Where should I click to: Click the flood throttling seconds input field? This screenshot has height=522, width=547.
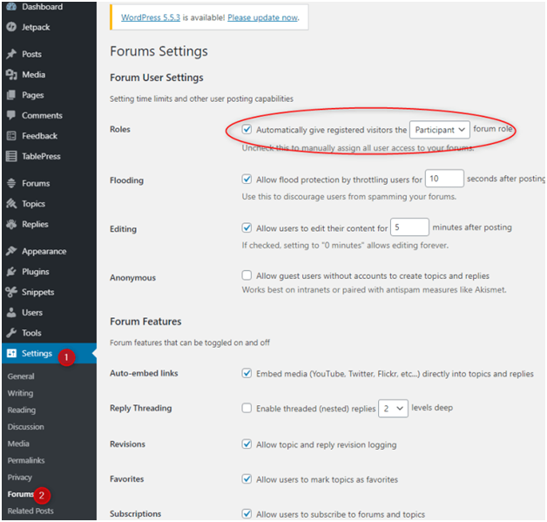click(x=444, y=179)
